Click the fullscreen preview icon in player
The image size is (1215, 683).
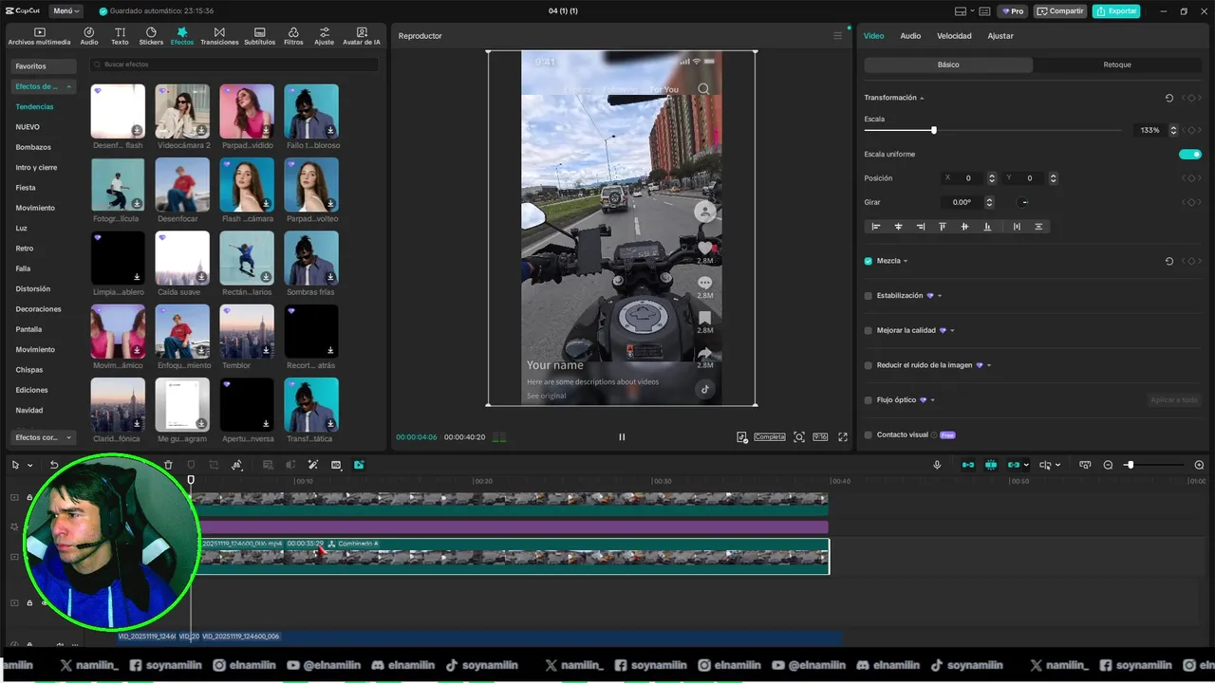click(843, 437)
